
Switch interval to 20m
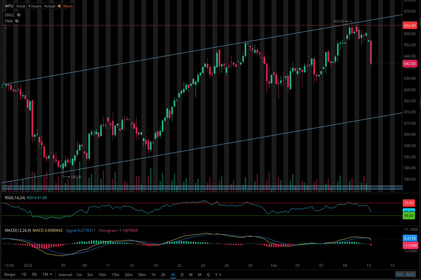point(129,274)
